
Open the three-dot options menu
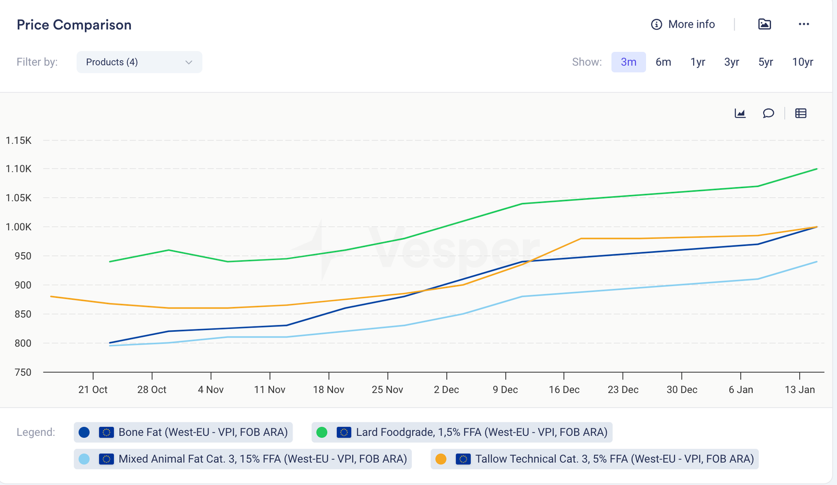804,24
